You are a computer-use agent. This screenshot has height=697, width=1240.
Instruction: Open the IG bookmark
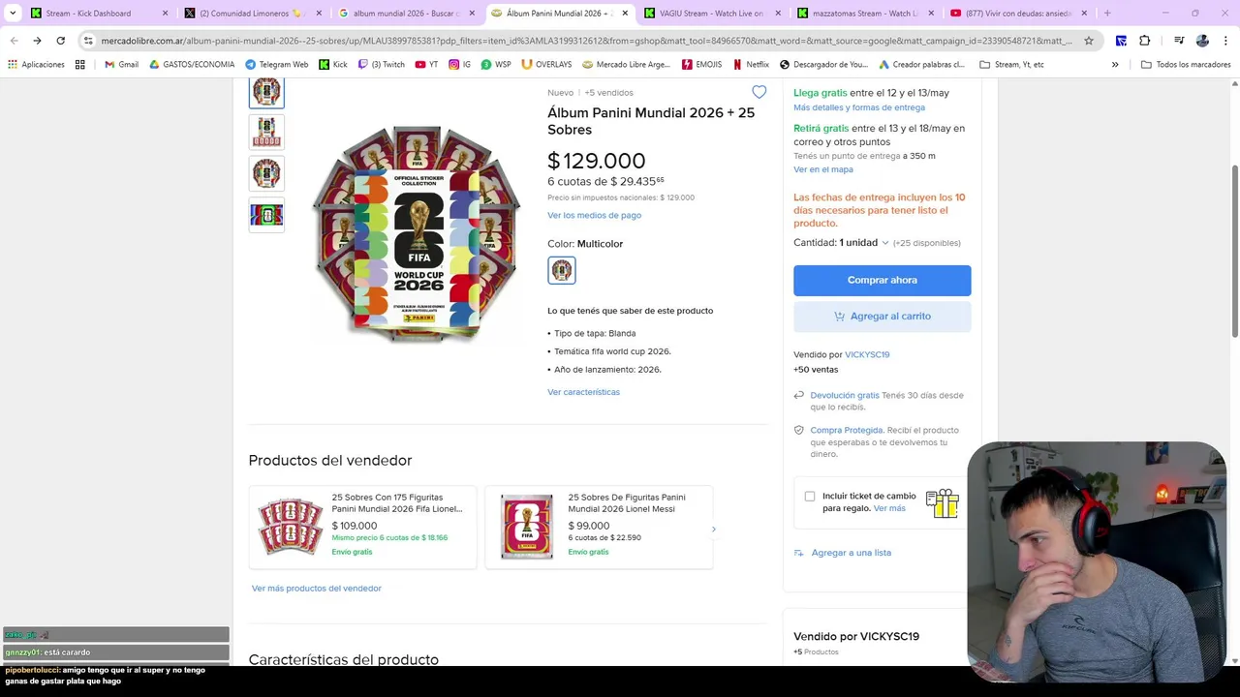pos(459,64)
